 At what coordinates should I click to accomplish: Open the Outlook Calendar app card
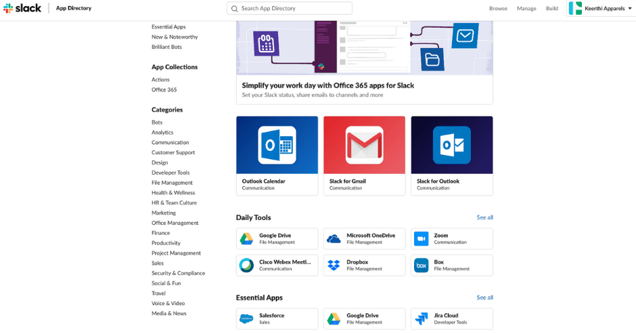(x=277, y=156)
